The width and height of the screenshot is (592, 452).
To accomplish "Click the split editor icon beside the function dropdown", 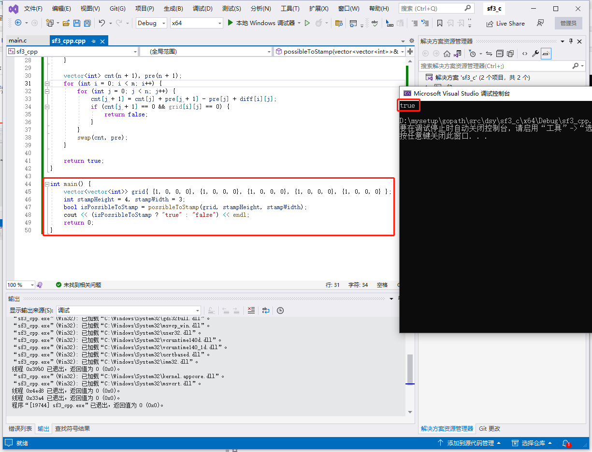I will click(x=410, y=51).
